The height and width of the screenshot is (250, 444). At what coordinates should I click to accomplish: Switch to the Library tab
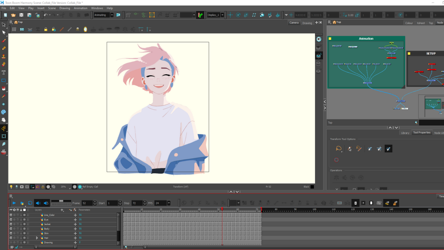click(405, 133)
